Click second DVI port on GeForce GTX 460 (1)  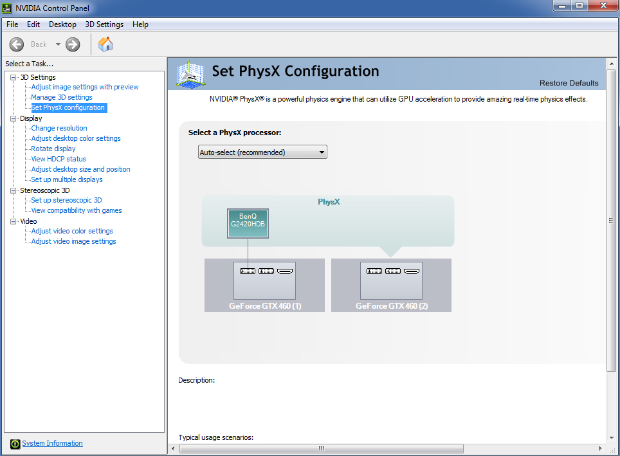pos(266,271)
